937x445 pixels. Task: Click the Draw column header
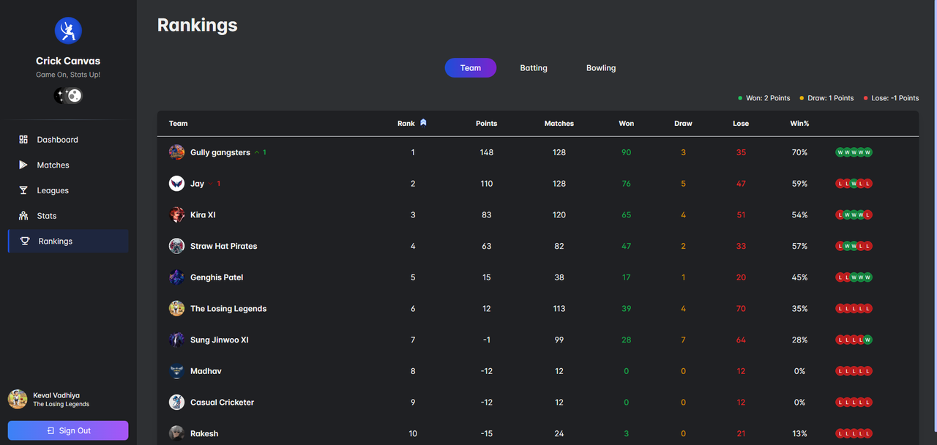[x=683, y=124]
